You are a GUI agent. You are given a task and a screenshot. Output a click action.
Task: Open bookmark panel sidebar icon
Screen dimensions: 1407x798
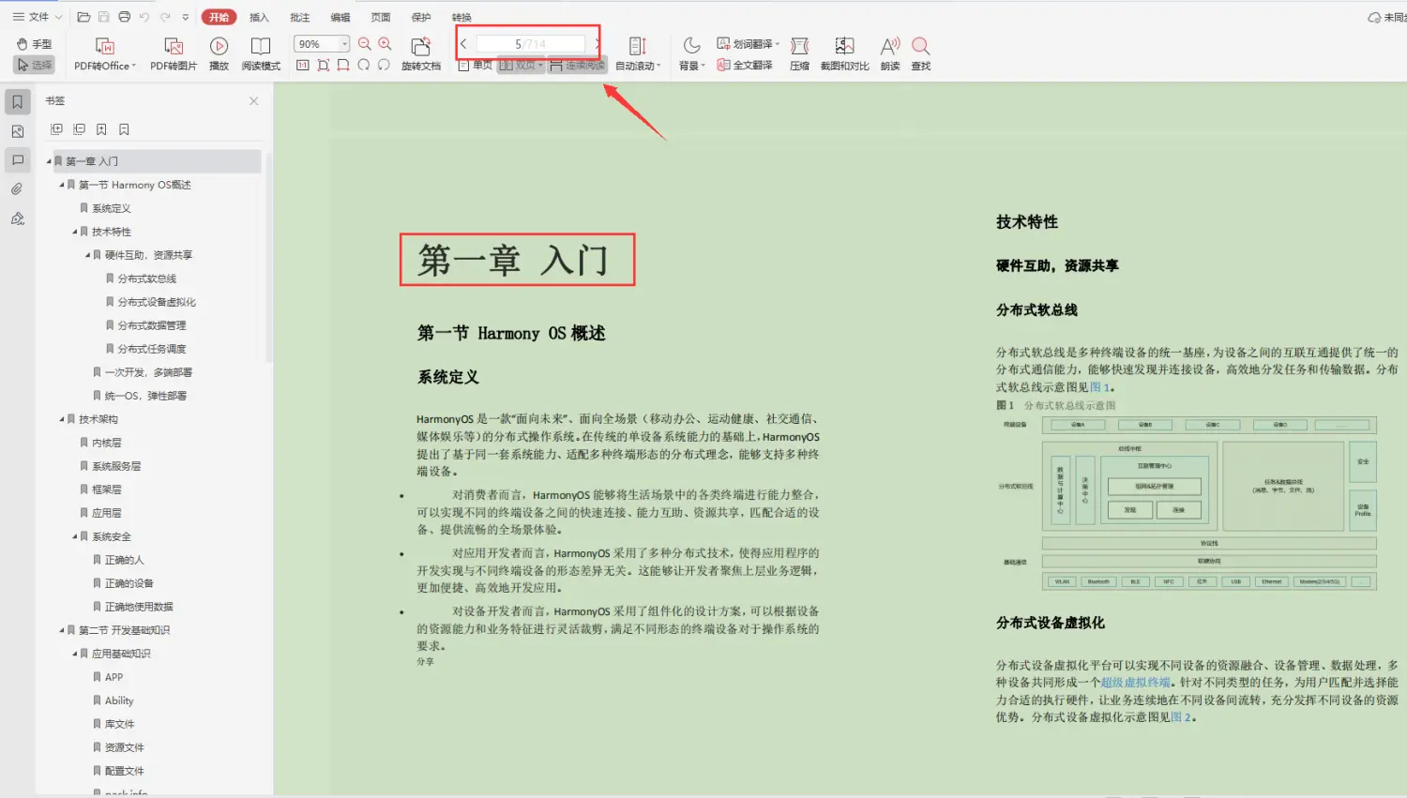pyautogui.click(x=17, y=101)
